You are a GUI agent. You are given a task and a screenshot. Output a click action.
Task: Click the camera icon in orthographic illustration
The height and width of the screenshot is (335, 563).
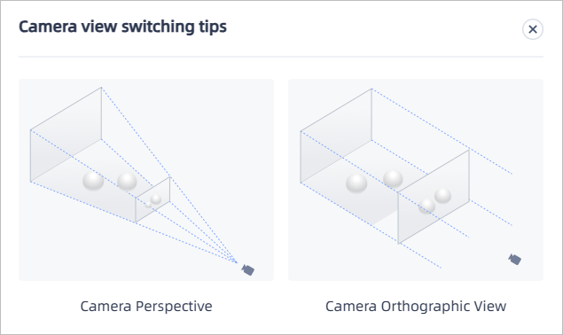(514, 259)
